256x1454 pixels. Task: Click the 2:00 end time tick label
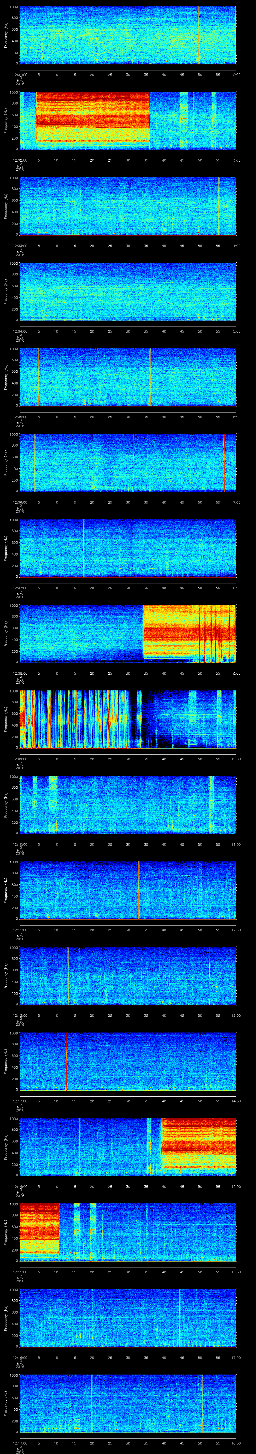click(x=236, y=74)
